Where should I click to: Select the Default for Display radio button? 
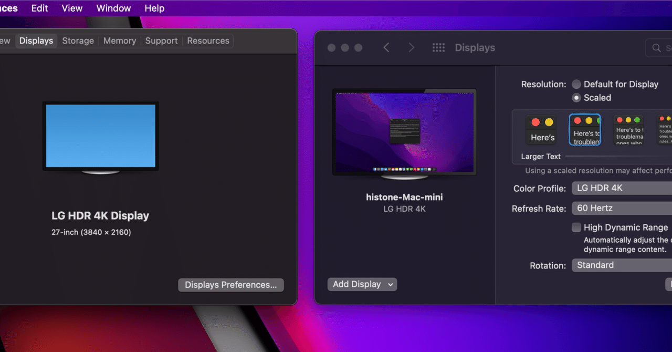(x=576, y=84)
